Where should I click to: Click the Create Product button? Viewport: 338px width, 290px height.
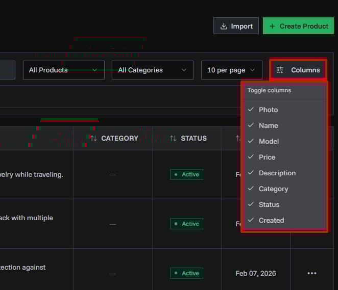298,26
